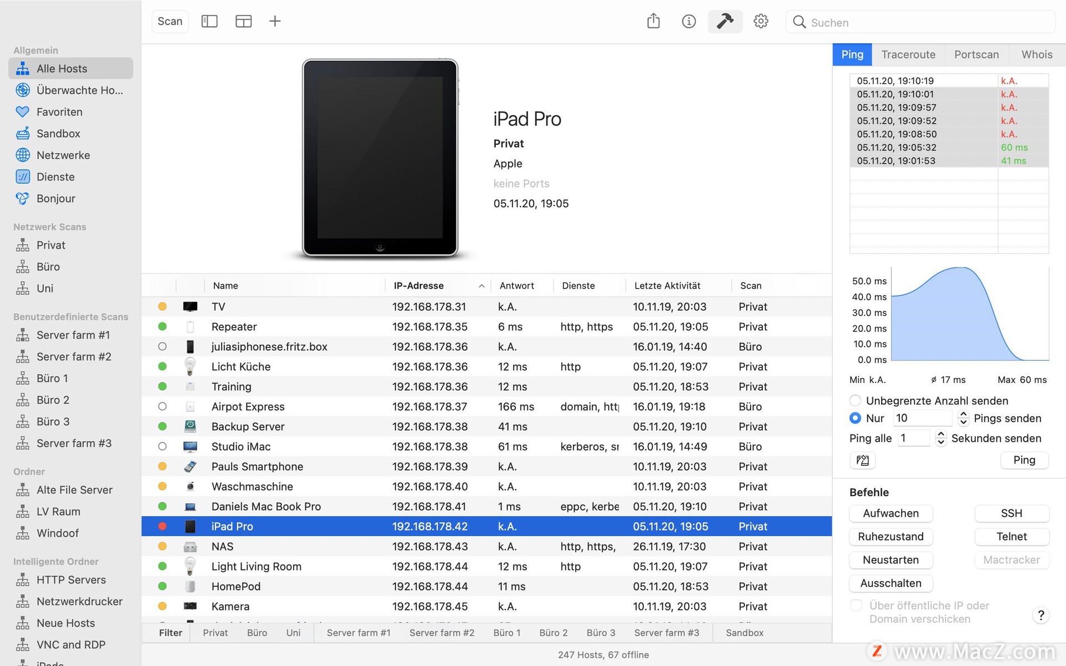Sort by the Name column header
Viewport: 1066px width, 666px height.
pyautogui.click(x=294, y=285)
